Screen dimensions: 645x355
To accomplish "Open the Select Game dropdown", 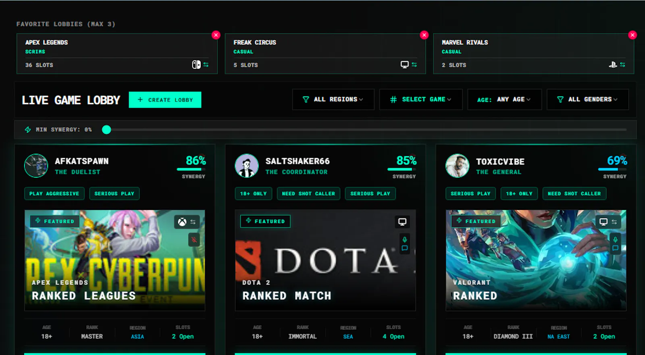I will [x=420, y=100].
